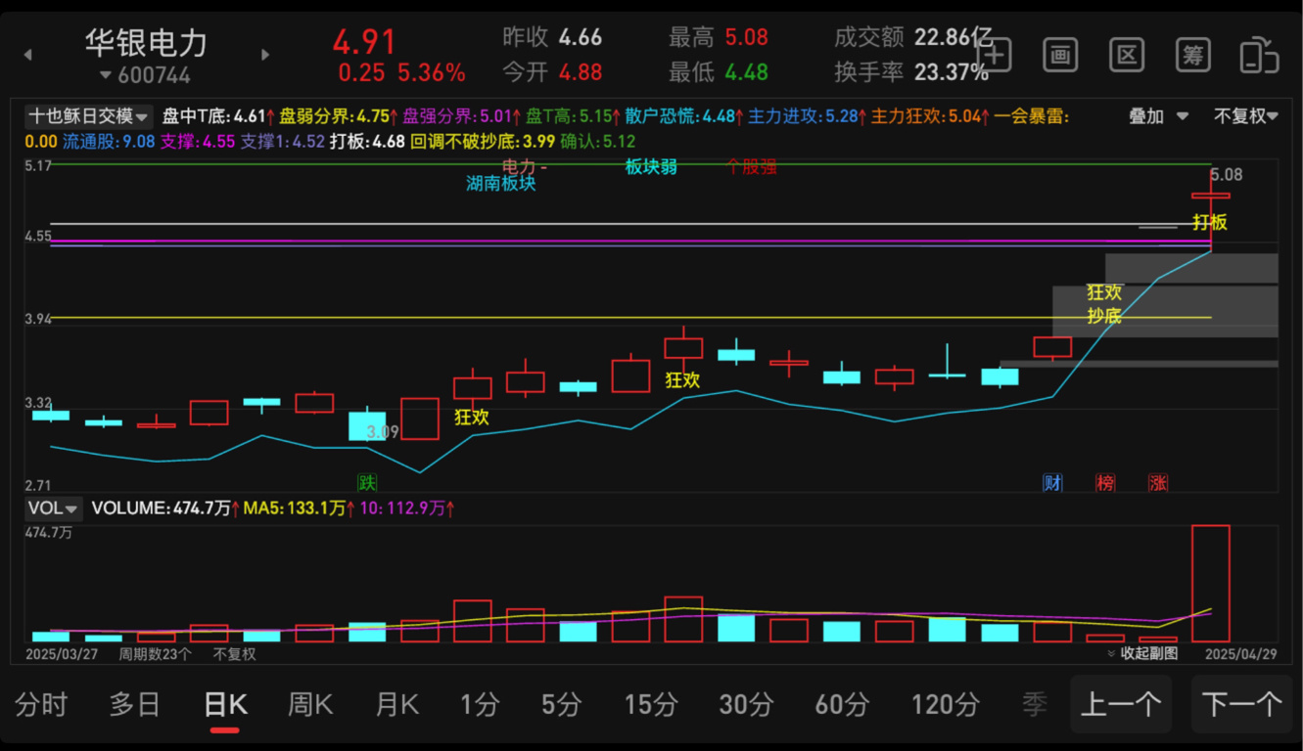Select the partially visible 季 tab
Image resolution: width=1303 pixels, height=751 pixels.
1034,704
